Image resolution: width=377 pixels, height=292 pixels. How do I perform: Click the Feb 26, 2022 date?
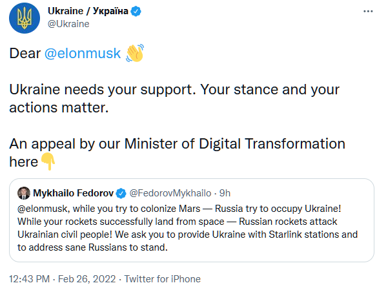point(87,279)
